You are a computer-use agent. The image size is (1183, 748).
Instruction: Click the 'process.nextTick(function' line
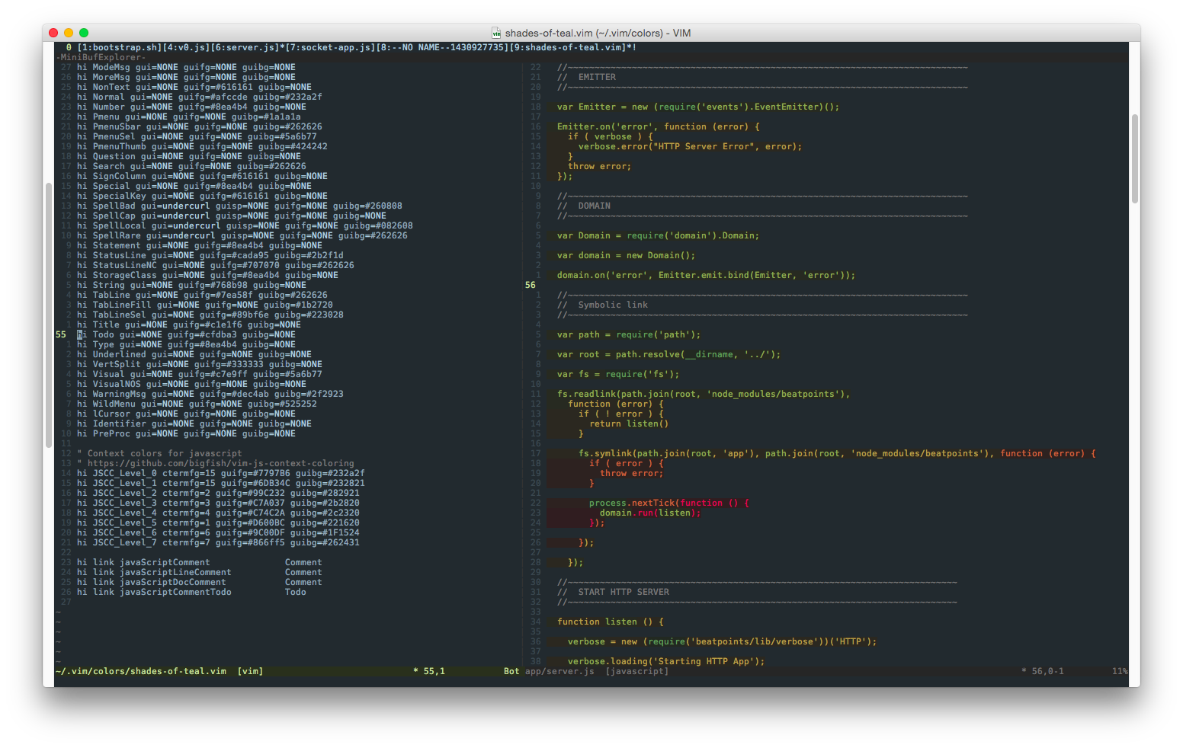tap(668, 503)
